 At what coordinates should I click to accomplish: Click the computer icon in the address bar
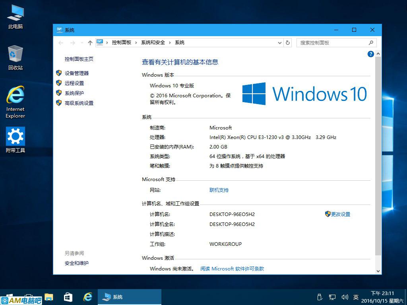[100, 42]
